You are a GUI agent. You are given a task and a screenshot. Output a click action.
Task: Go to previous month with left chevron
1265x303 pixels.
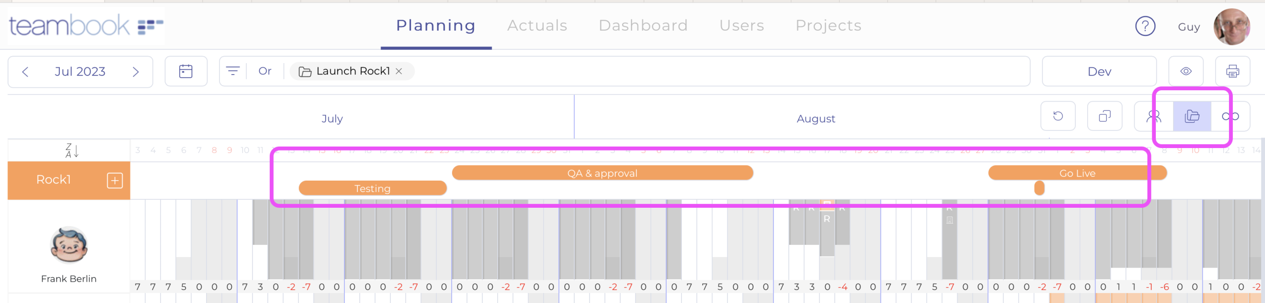click(25, 72)
